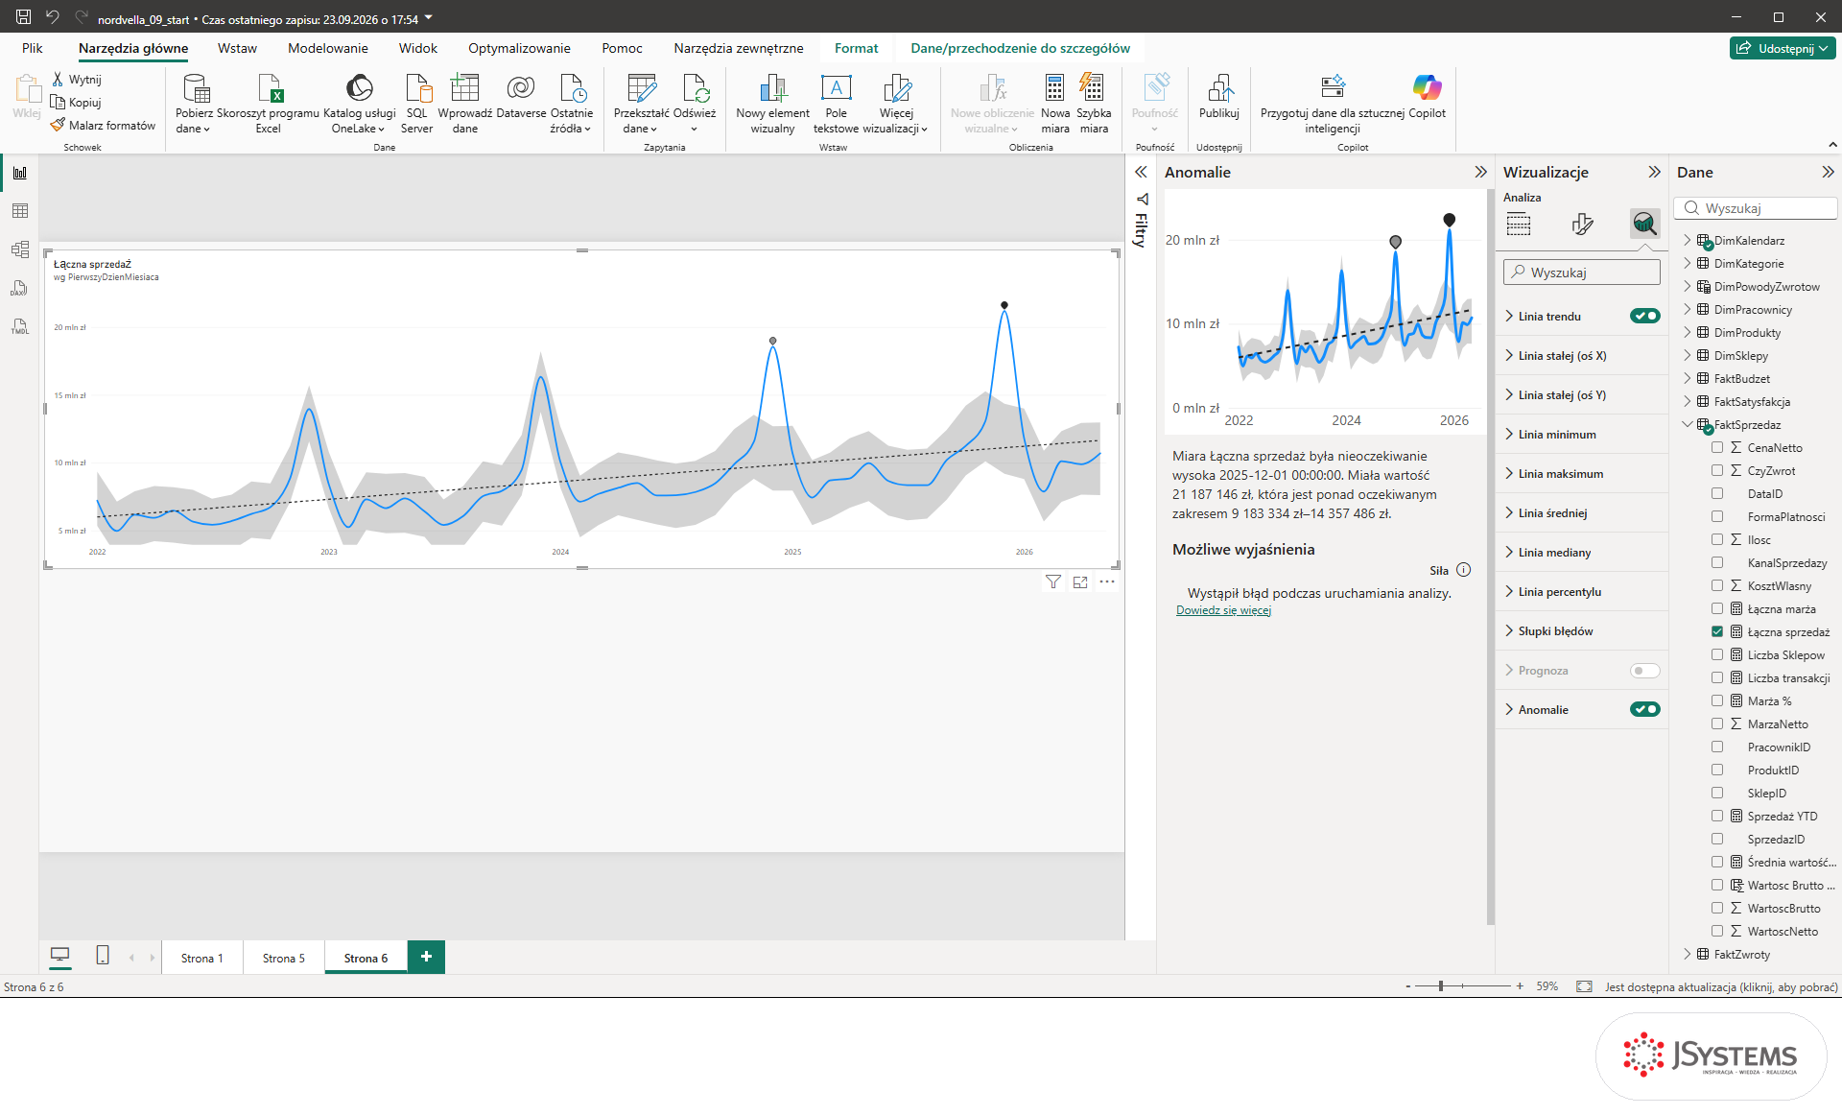
Task: Open the Widok ribbon tab
Action: 418,48
